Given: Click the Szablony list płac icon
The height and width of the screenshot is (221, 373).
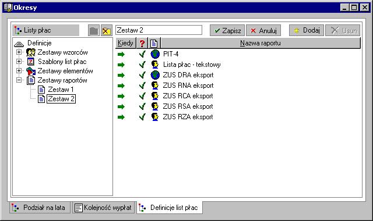Looking at the screenshot, I should point(31,62).
